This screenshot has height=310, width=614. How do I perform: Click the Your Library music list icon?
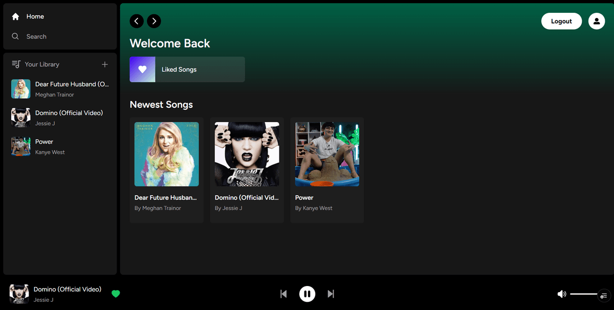[14, 64]
